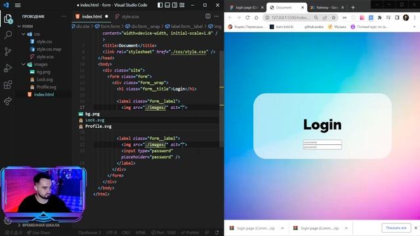Bookmark this page with star icon
This screenshot has height=236, width=420.
pyautogui.click(x=333, y=18)
